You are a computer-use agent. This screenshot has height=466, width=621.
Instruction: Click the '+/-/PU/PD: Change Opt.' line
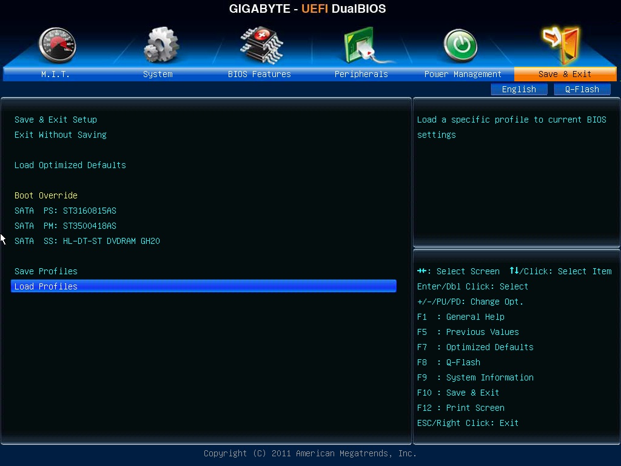coord(470,302)
